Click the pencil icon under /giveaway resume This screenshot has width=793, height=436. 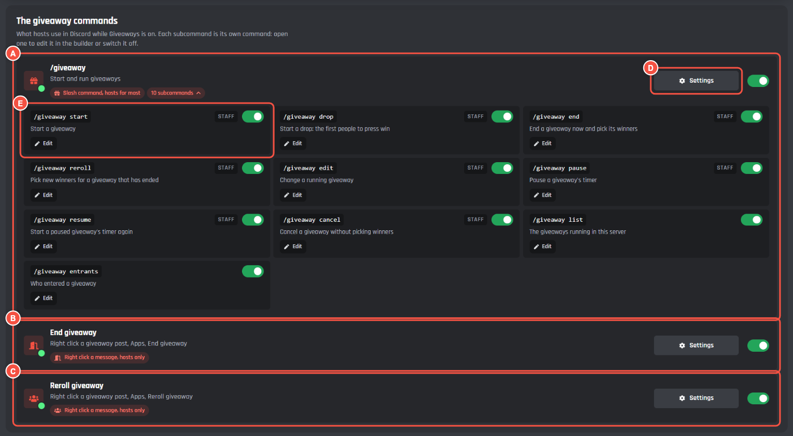click(x=37, y=246)
